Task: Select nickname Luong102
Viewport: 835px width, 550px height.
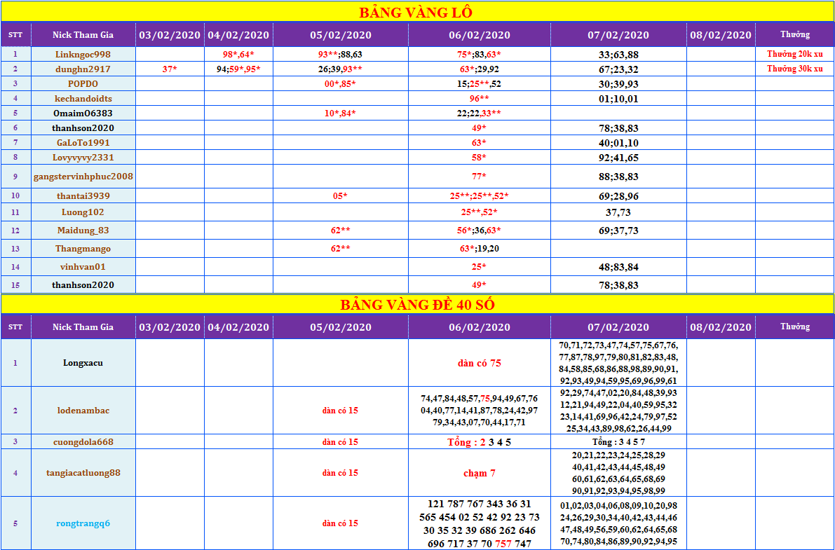Action: pyautogui.click(x=83, y=212)
